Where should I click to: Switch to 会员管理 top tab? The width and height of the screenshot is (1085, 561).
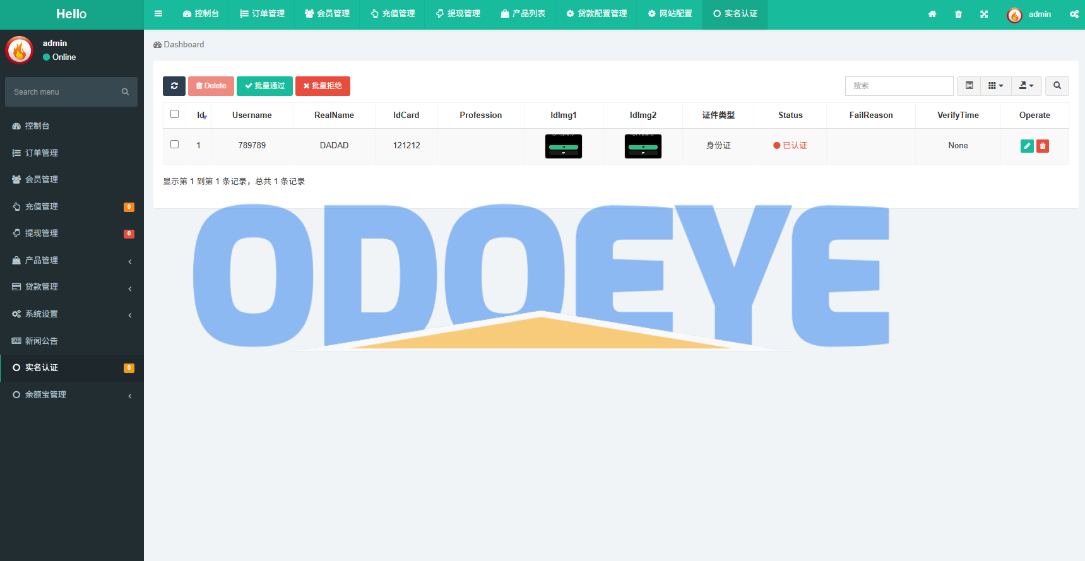(x=327, y=14)
